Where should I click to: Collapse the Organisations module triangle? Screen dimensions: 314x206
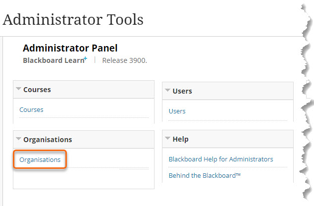pos(18,139)
